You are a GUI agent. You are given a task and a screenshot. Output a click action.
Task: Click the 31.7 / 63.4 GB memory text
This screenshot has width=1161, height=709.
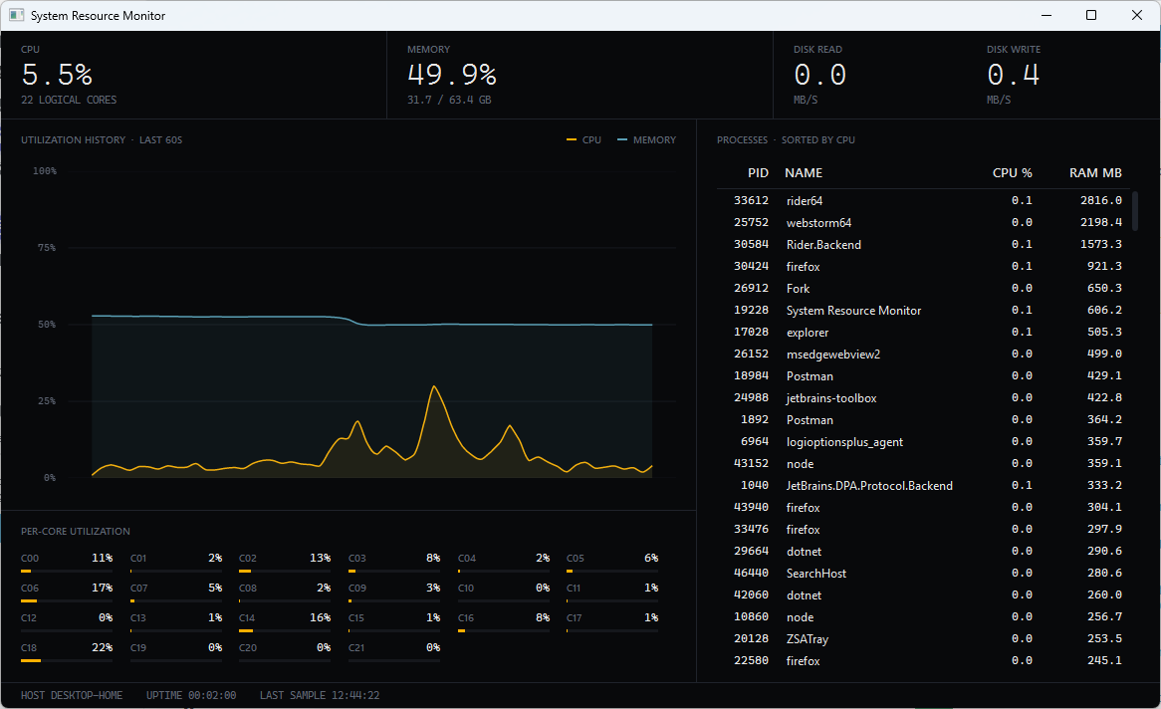(449, 100)
